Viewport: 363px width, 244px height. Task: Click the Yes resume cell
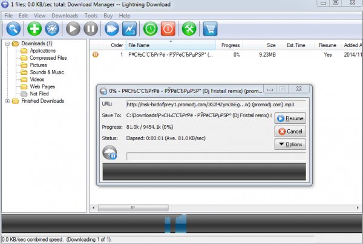point(327,55)
